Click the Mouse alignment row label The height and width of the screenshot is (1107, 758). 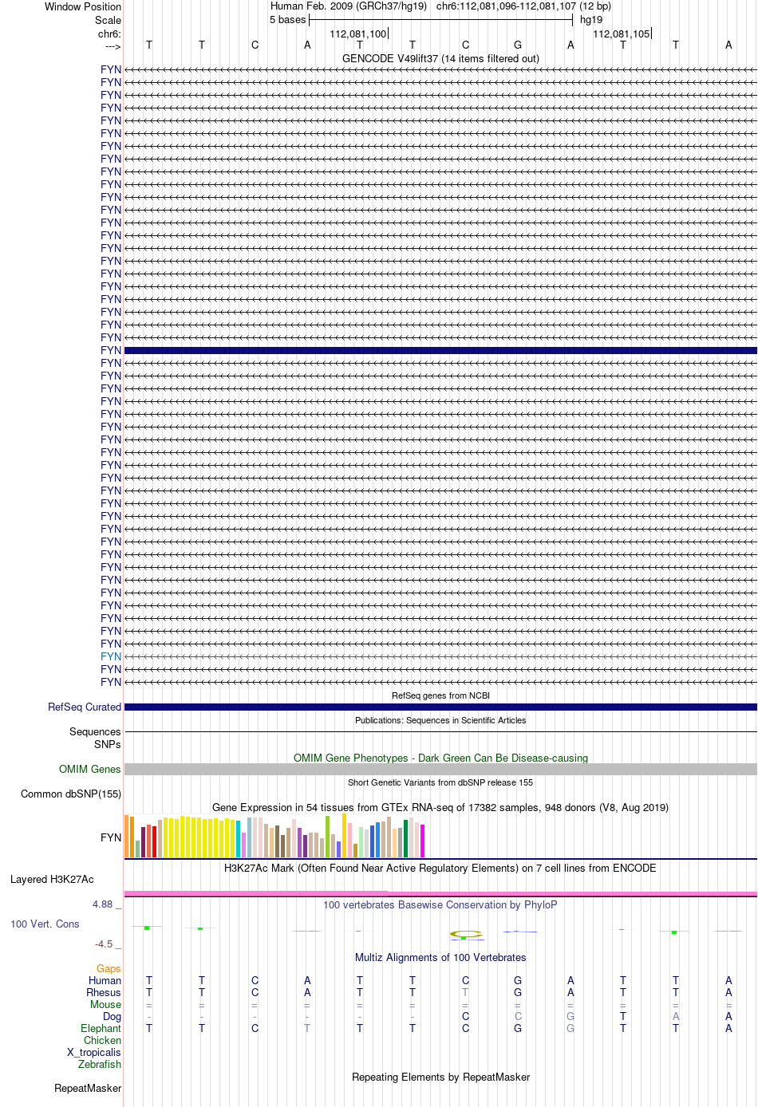(x=106, y=1004)
